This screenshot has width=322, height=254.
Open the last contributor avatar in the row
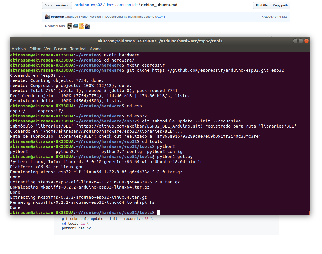tap(87, 26)
